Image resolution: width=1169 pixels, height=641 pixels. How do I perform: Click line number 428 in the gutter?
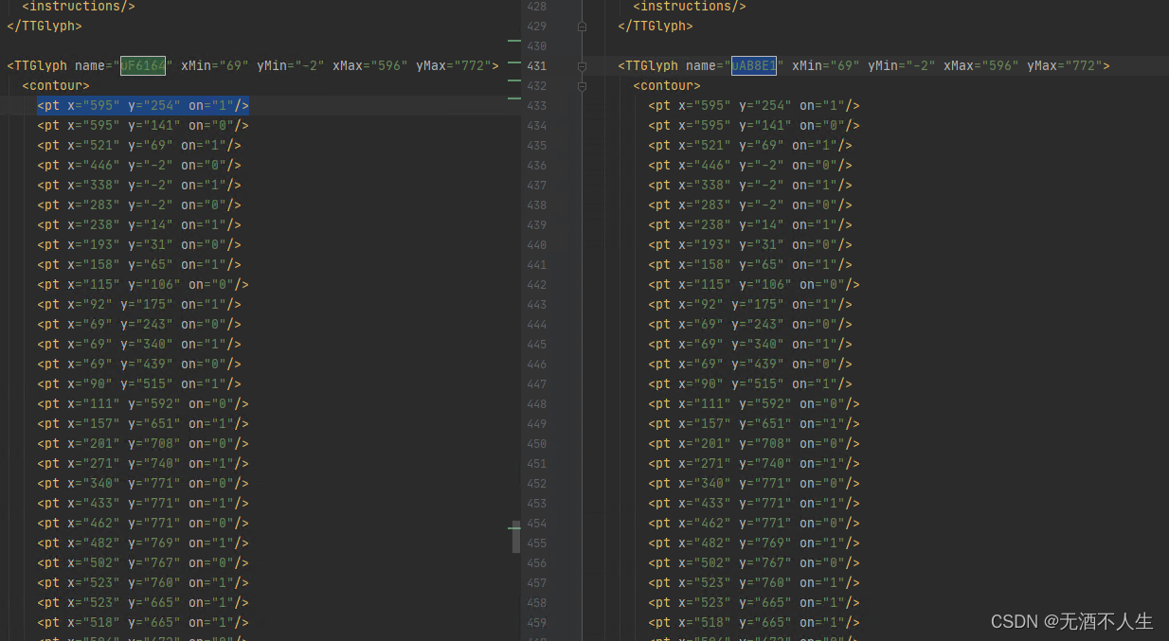pyautogui.click(x=536, y=6)
